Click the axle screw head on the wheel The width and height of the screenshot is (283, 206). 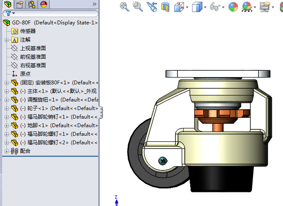163,161
